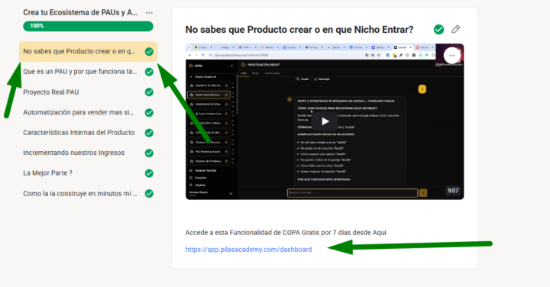Open lesson "Que es un PAU y por que funciona ta..."
550x287 pixels.
(80, 72)
